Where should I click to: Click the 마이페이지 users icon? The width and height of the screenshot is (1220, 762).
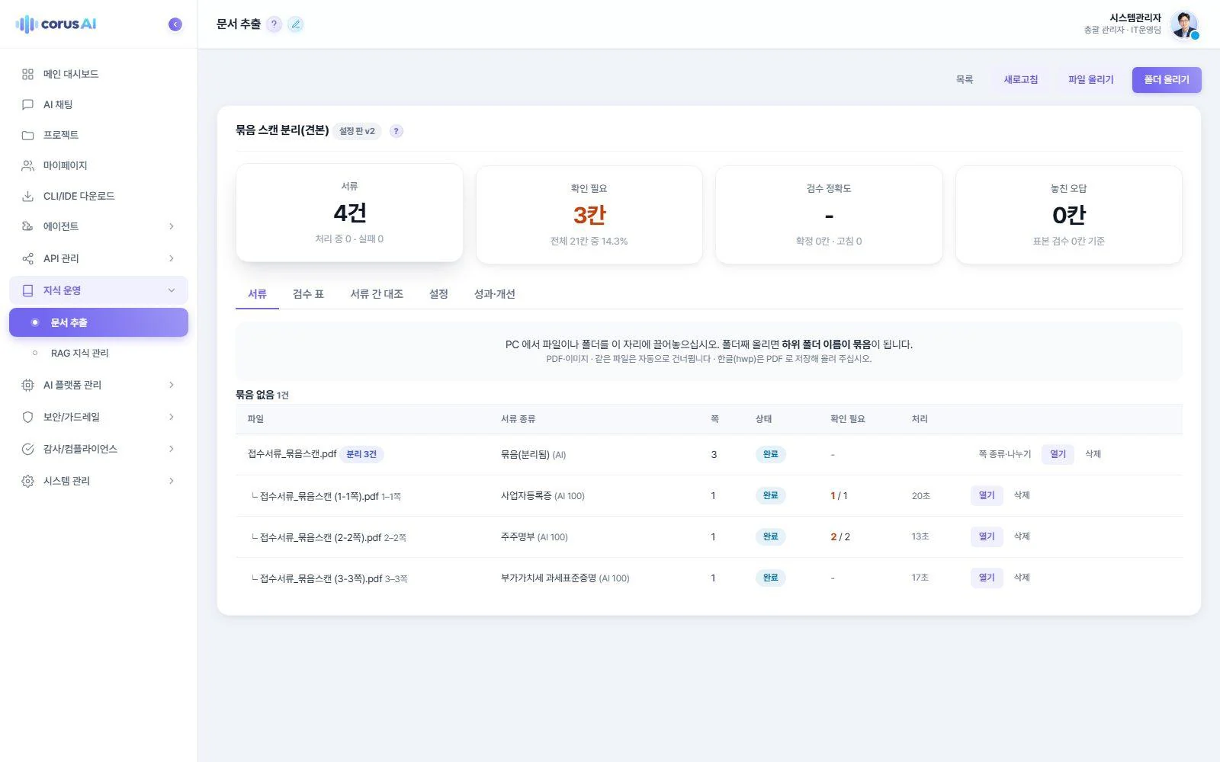coord(28,165)
